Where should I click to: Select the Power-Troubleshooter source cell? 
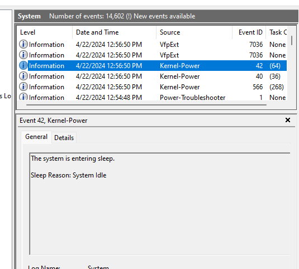[192, 98]
